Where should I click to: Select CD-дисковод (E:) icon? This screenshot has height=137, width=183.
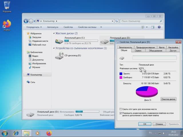pos(59,56)
